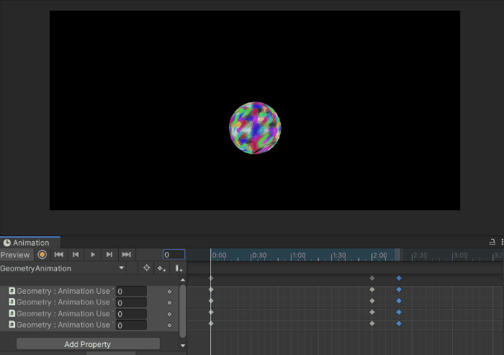Click the clip range end handle on ruler

[x=397, y=255]
